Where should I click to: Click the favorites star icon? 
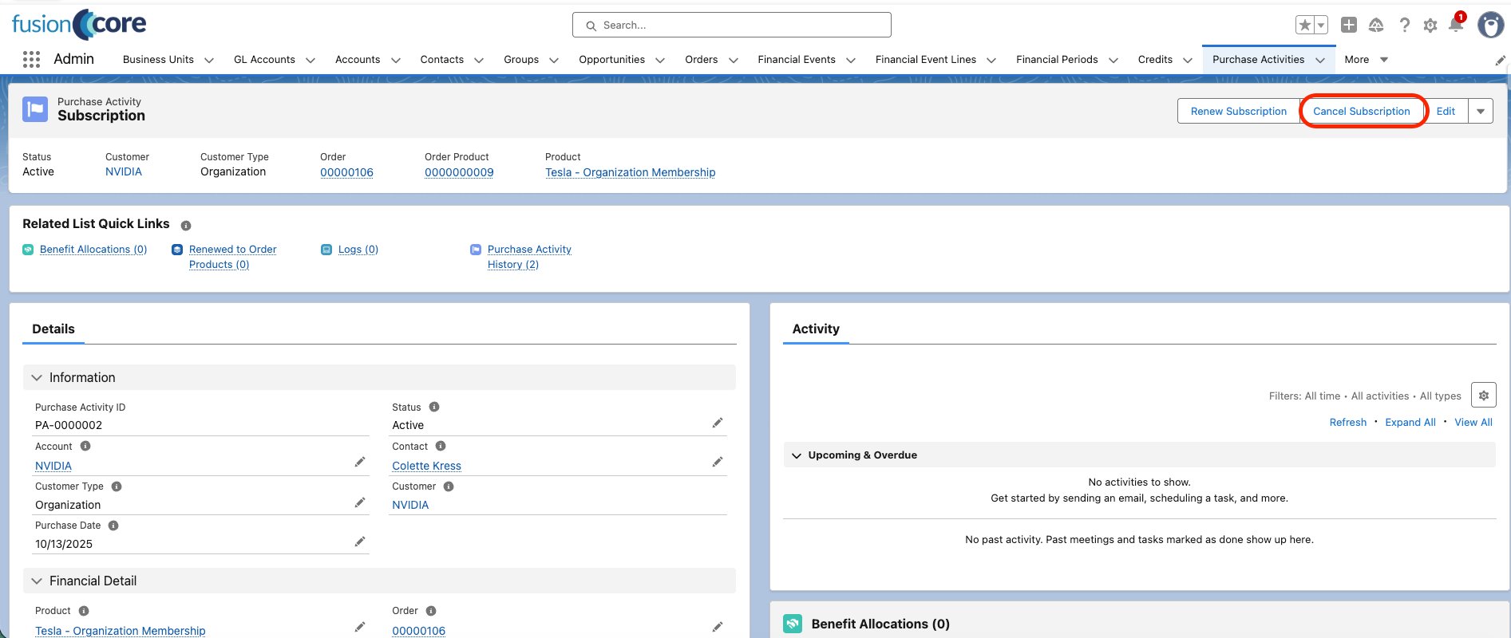click(1304, 26)
